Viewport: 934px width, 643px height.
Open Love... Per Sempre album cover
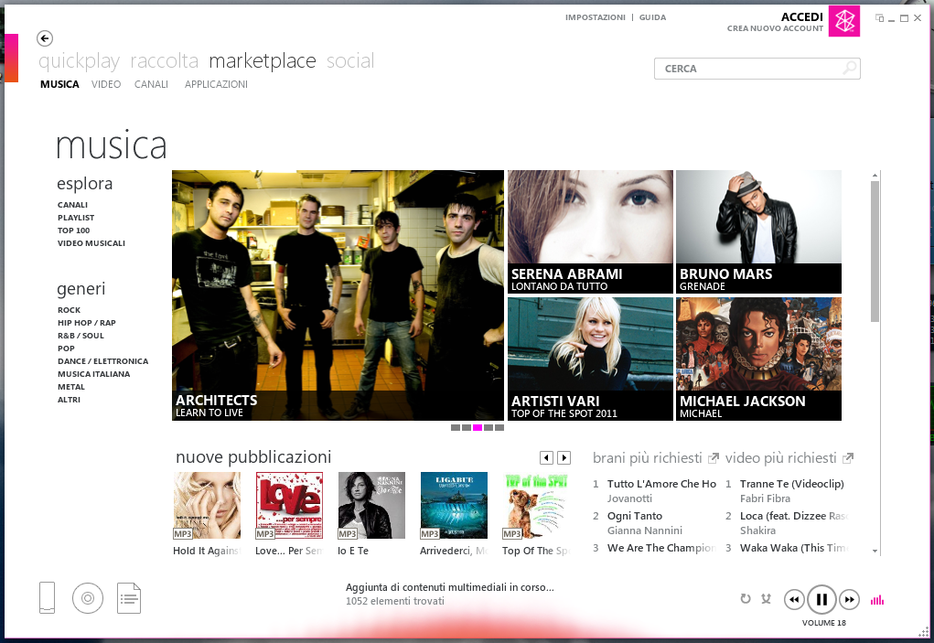coord(289,506)
